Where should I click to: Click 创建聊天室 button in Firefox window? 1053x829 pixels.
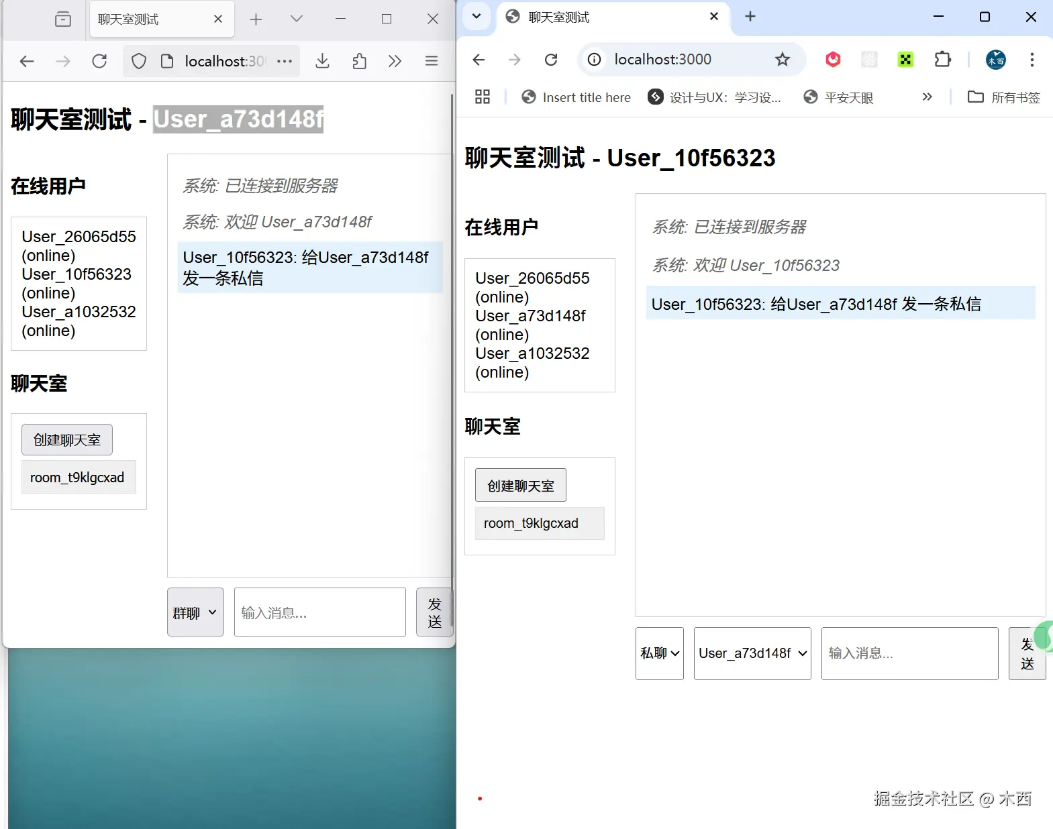[67, 440]
